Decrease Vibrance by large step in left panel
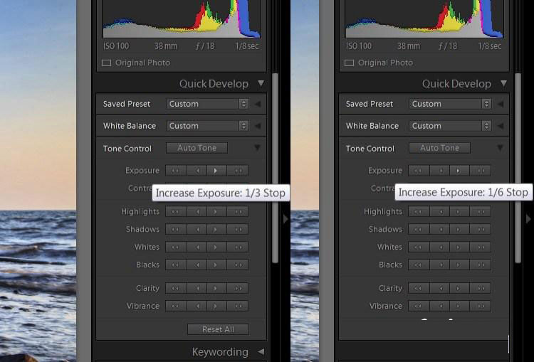Screen dimensions: 534x362 [x=176, y=306]
